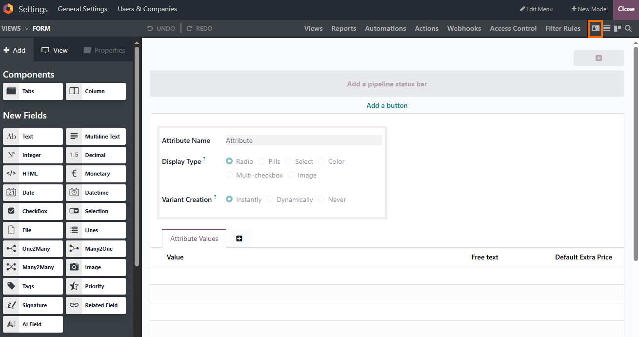Add a new Signature field
Image resolution: width=639 pixels, height=337 pixels.
33,305
